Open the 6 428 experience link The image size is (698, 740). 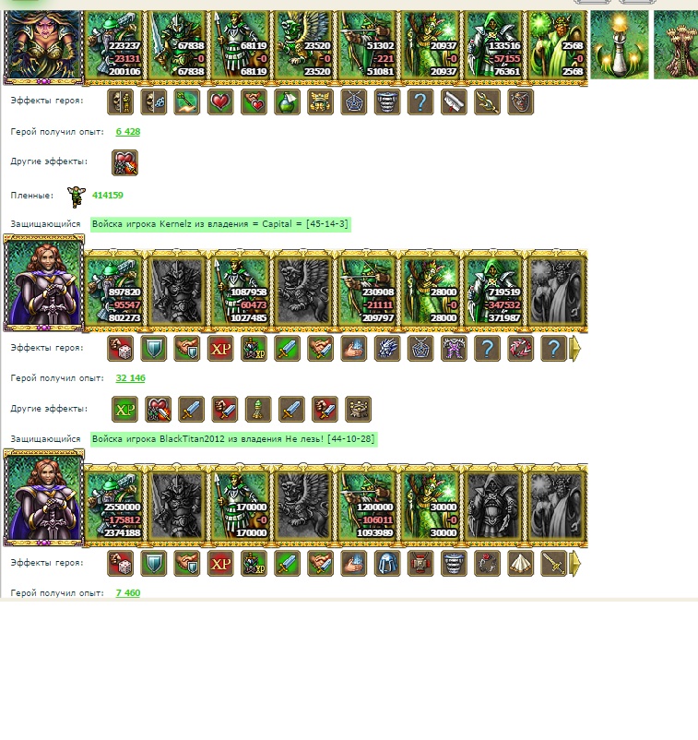pyautogui.click(x=128, y=132)
